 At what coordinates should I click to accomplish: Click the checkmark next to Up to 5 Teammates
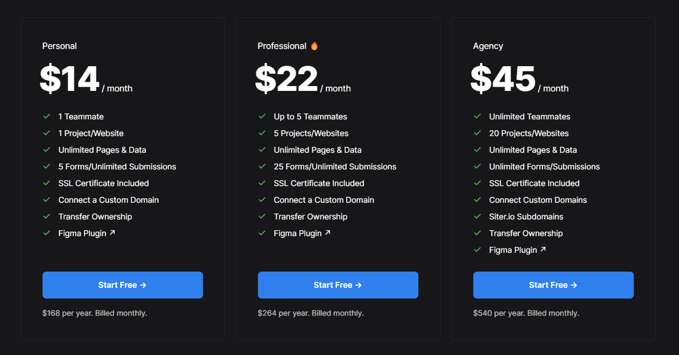click(262, 116)
